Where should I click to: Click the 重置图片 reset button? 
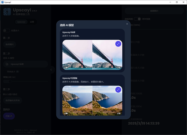tap(154, 11)
